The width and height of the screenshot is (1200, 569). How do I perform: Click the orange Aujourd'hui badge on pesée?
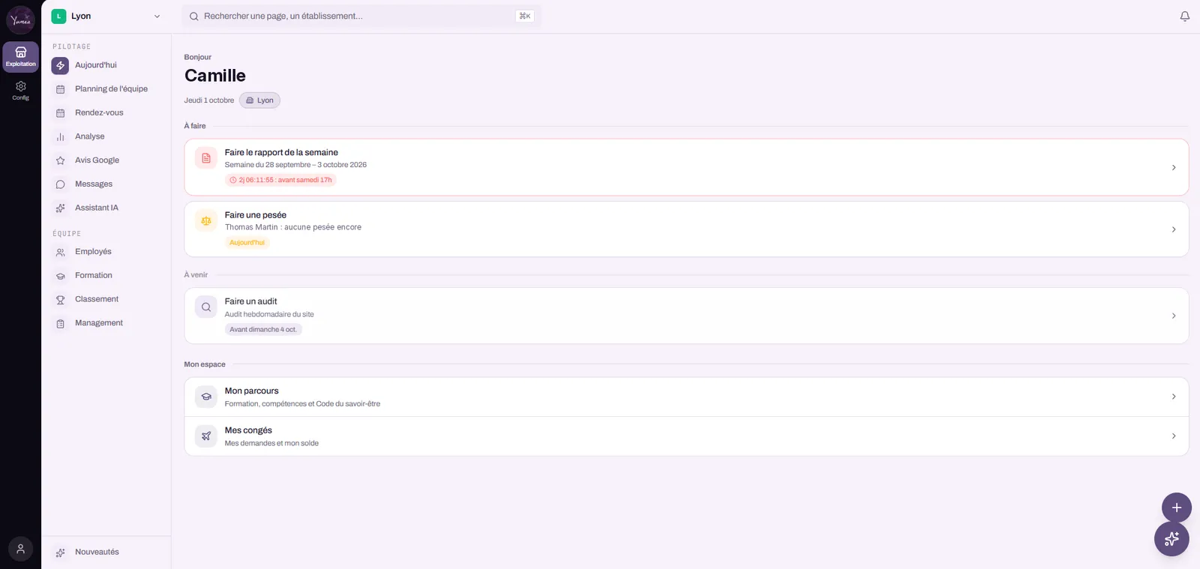point(247,243)
